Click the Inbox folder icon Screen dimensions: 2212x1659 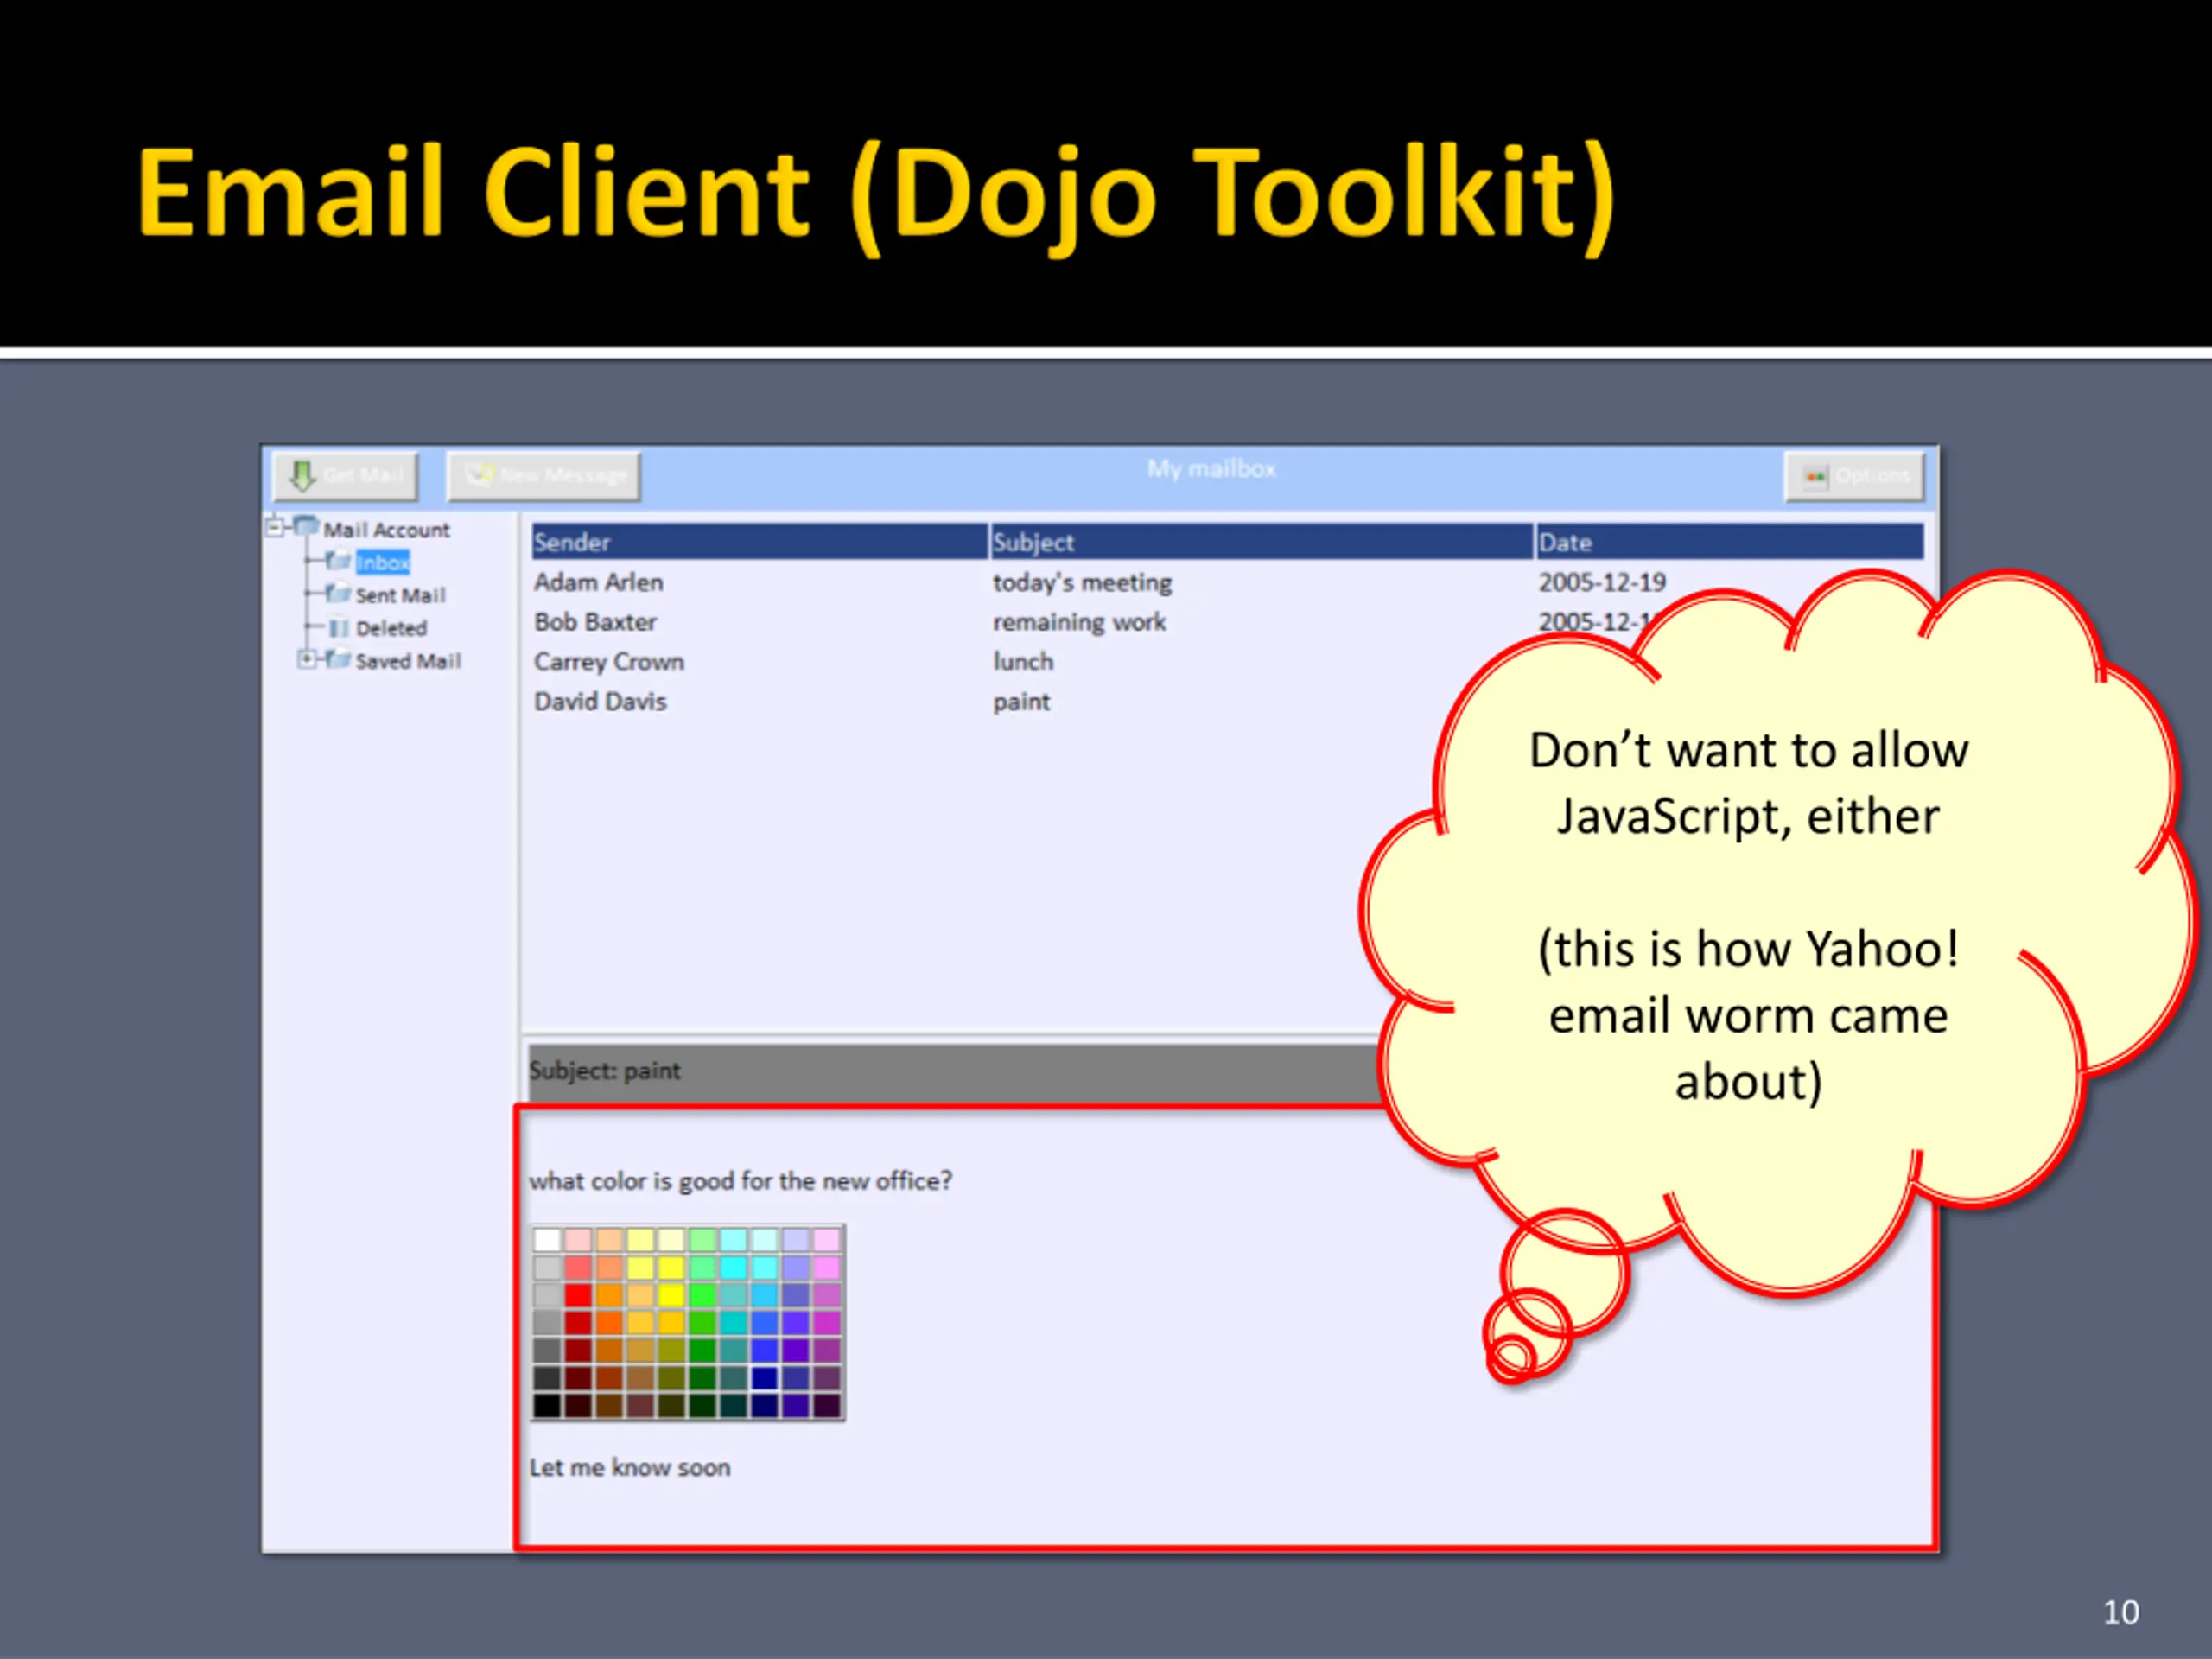[x=338, y=561]
